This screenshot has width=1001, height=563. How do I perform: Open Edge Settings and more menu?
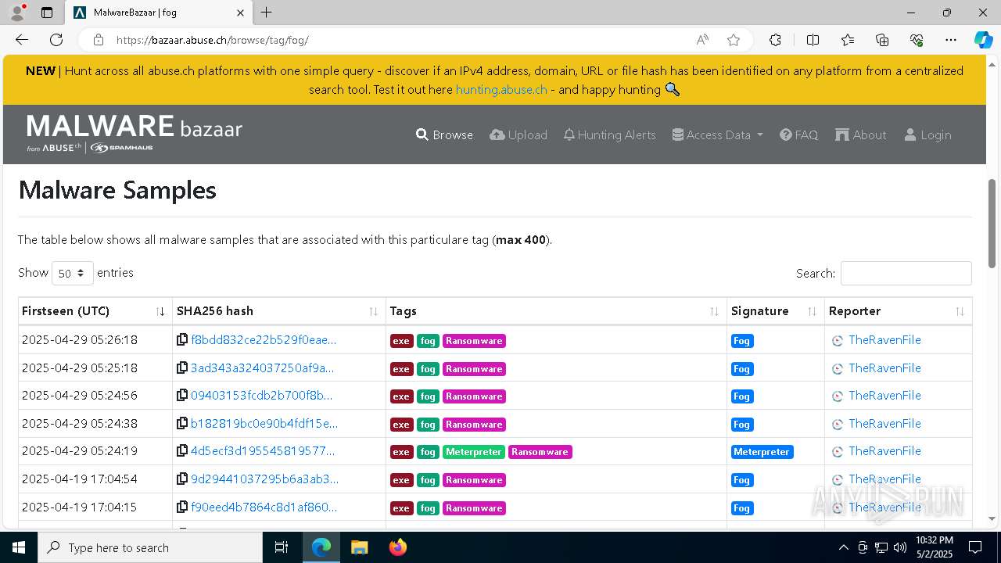point(951,40)
